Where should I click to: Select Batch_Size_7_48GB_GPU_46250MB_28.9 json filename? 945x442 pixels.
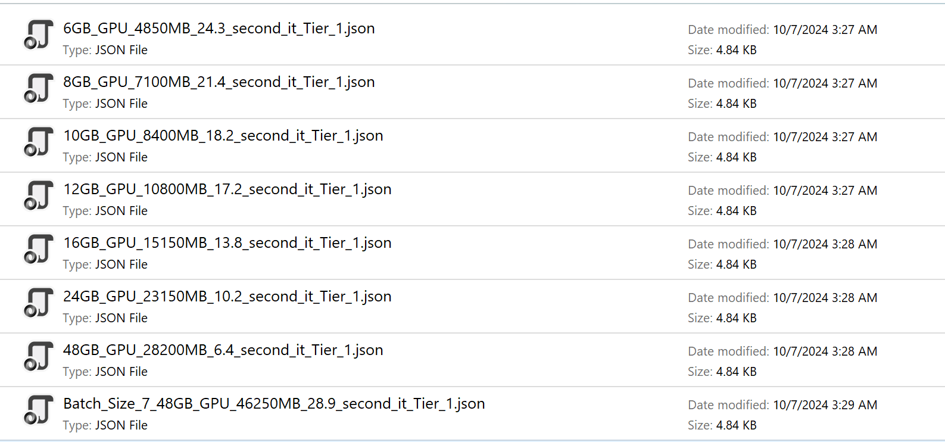tap(274, 404)
